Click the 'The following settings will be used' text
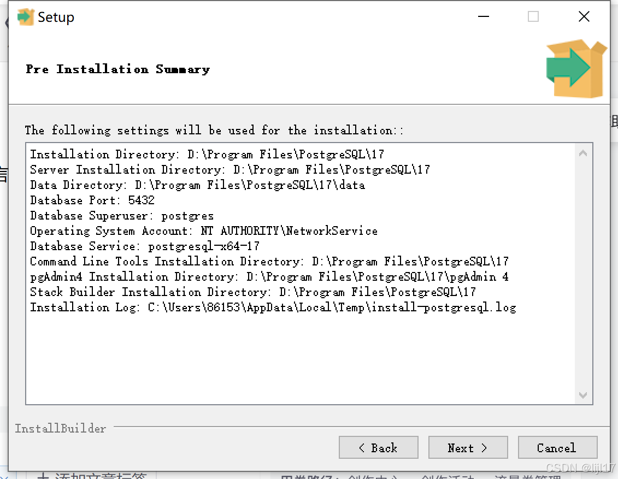618x479 pixels. coord(214,130)
